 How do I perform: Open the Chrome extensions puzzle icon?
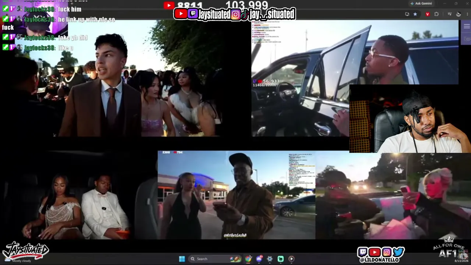436,14
